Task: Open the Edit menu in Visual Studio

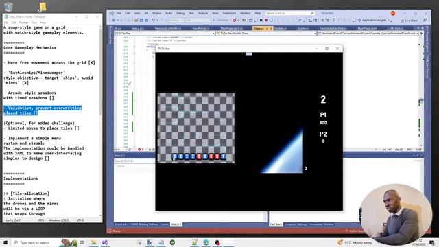Action: tap(128, 13)
